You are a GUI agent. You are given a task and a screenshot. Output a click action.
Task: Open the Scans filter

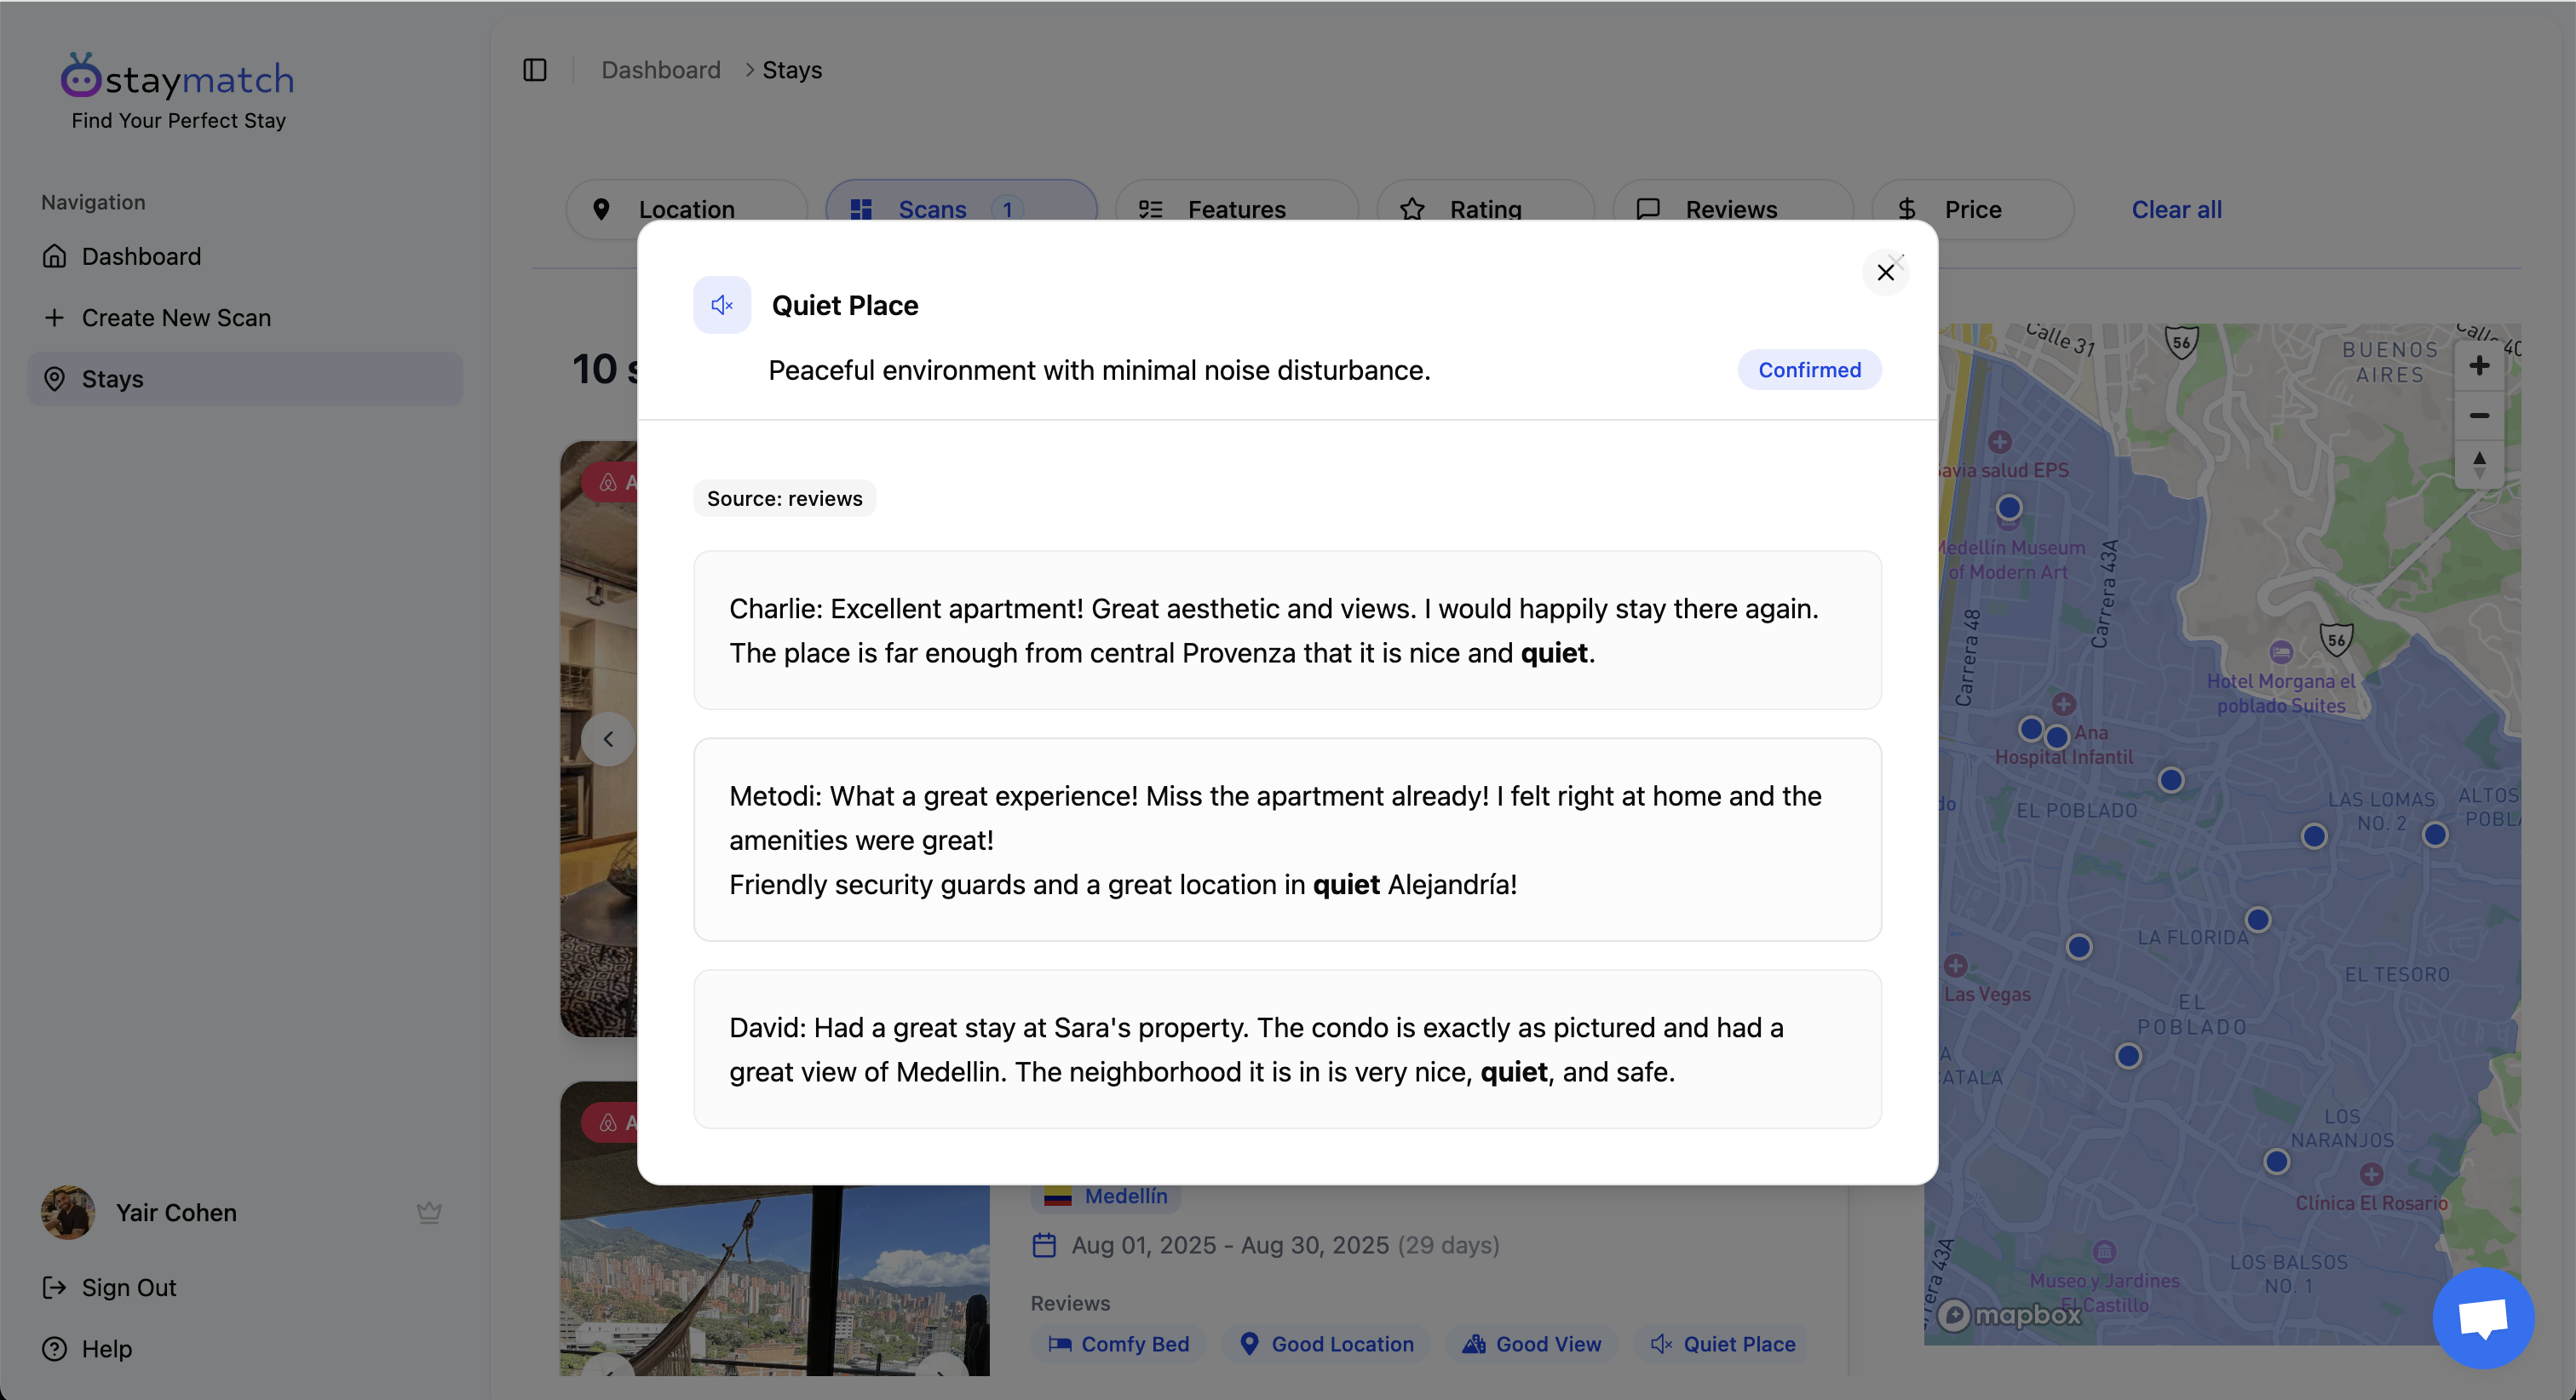[x=961, y=209]
